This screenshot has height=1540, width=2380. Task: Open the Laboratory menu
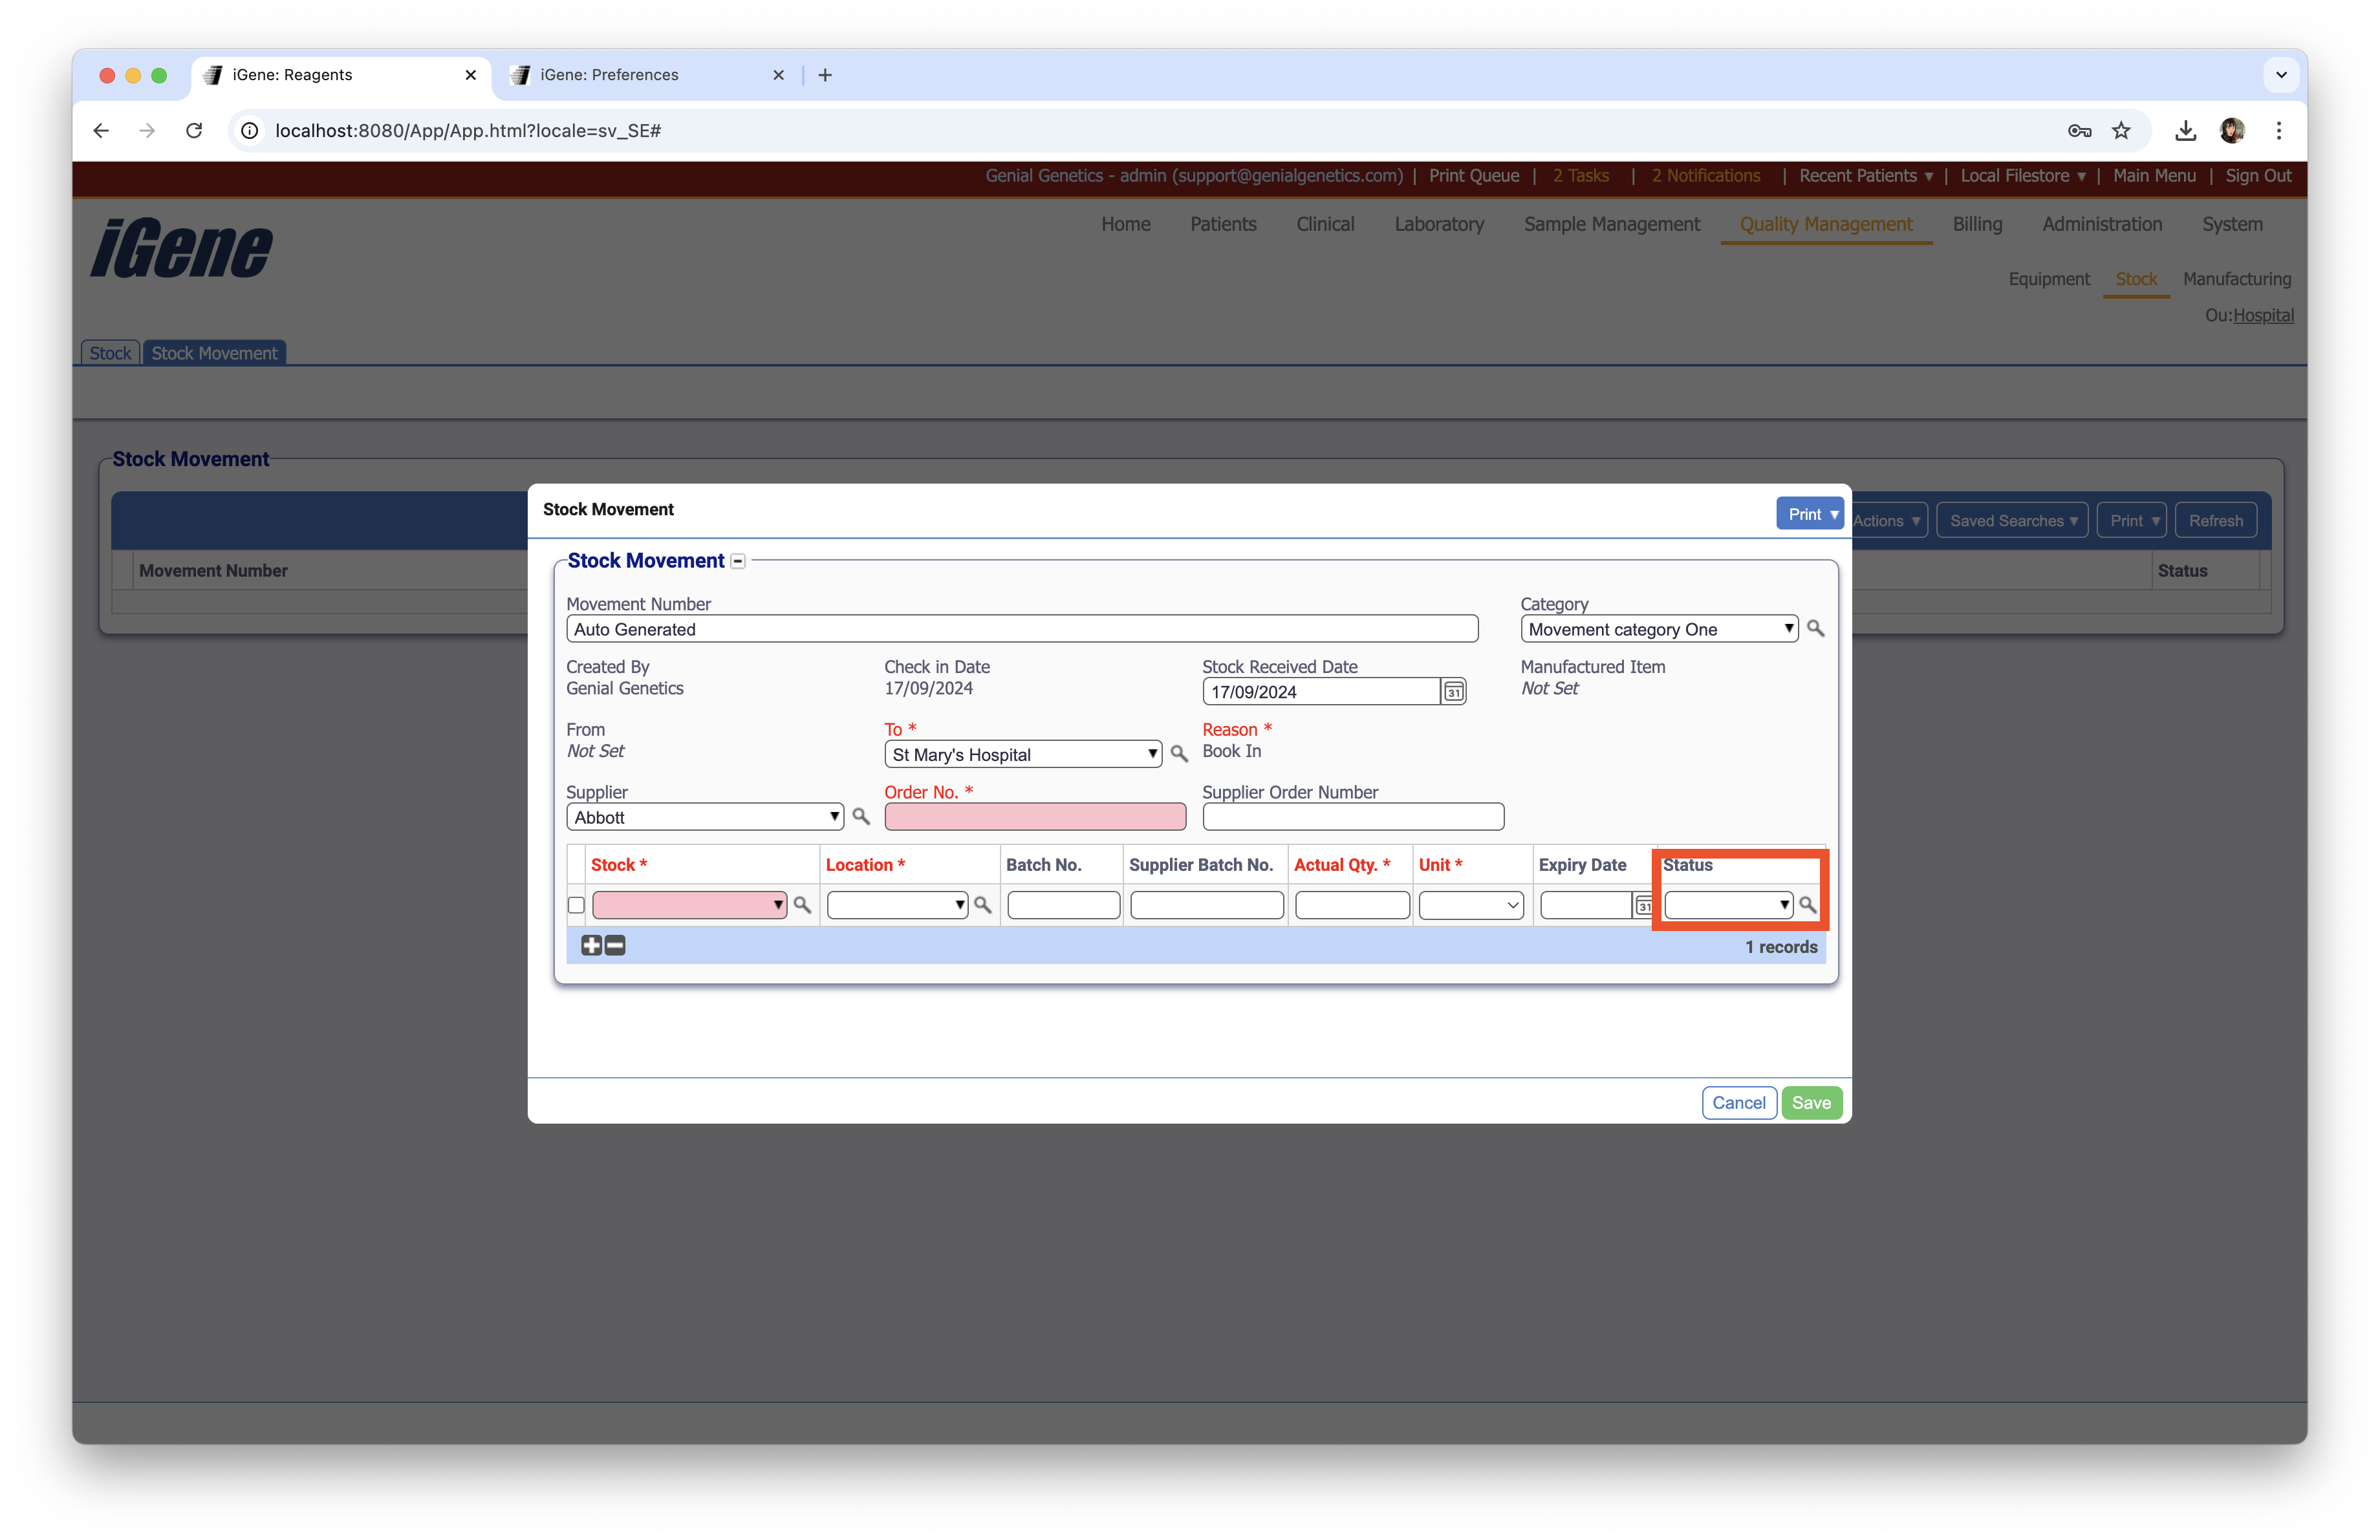tap(1438, 224)
